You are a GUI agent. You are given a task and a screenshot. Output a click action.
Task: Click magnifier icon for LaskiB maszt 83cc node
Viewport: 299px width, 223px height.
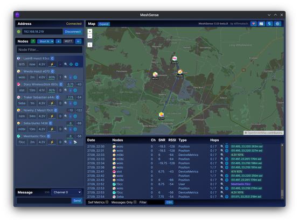tap(66, 64)
